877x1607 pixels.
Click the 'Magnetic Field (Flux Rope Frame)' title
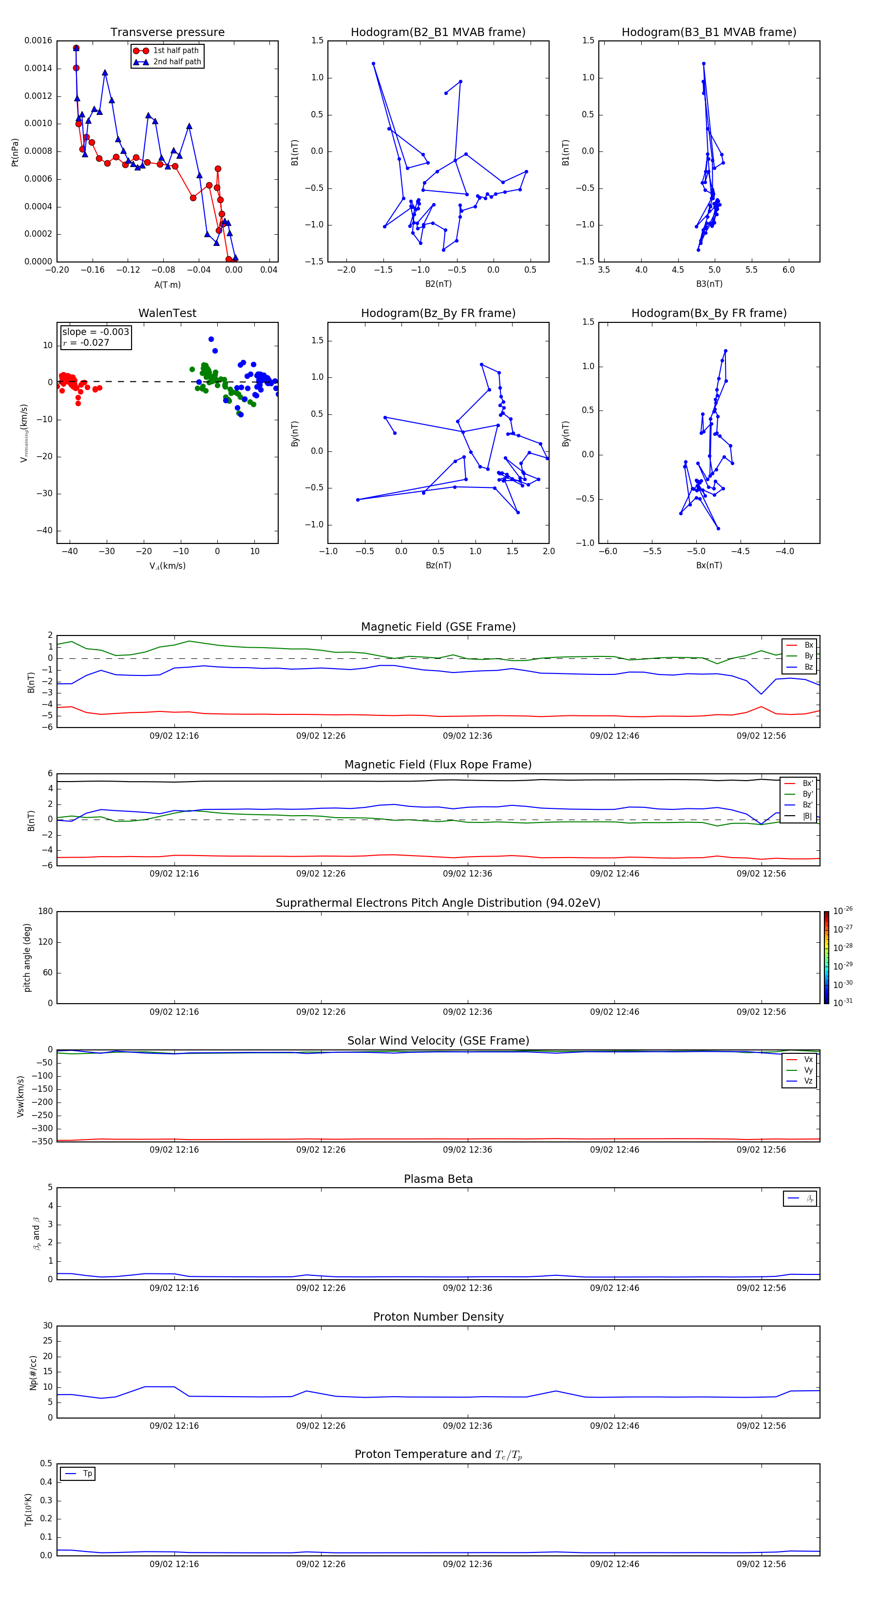tap(438, 765)
